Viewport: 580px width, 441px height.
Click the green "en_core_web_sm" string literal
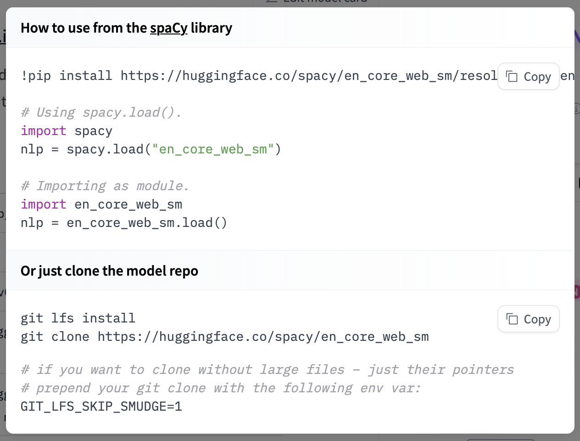tap(213, 149)
